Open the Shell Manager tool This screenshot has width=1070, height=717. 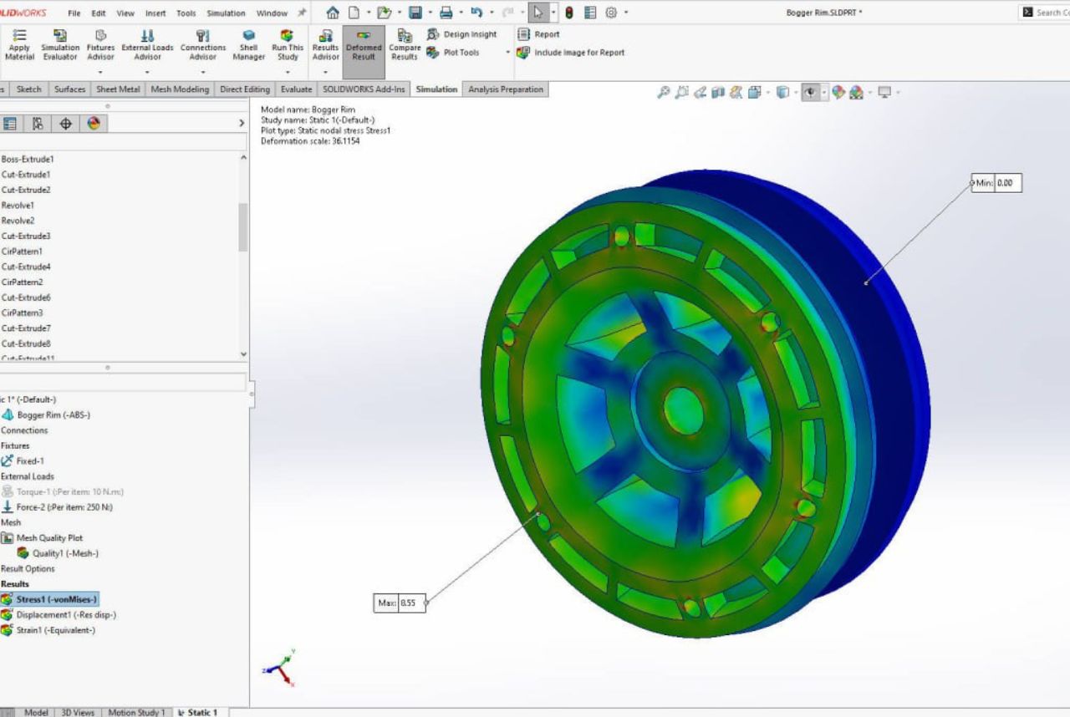click(248, 44)
